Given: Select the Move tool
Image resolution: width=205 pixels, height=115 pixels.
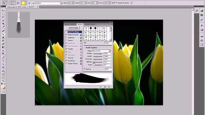Looking at the screenshot, I should (x=3, y=11).
